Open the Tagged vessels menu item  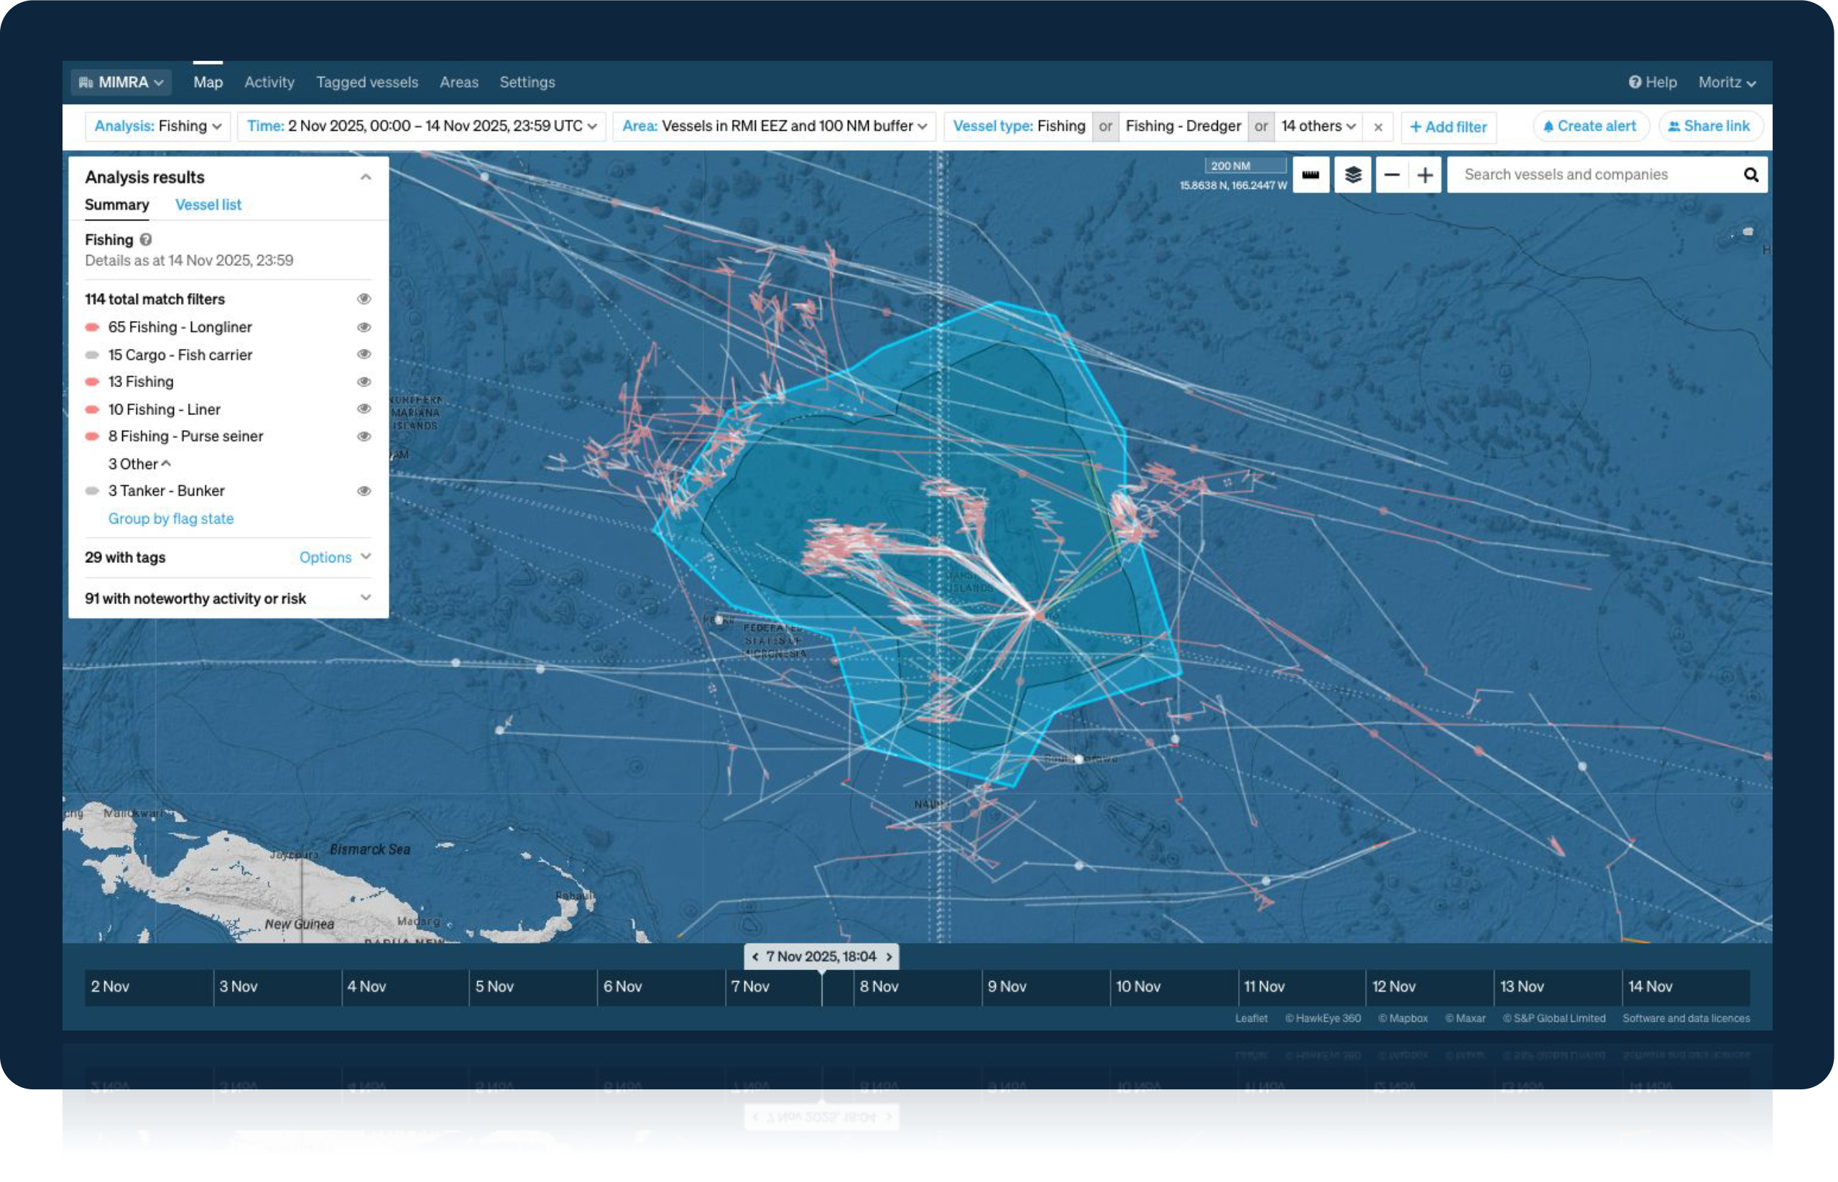(x=368, y=82)
